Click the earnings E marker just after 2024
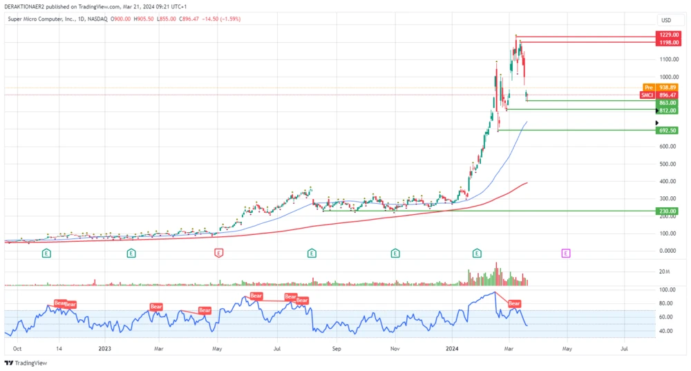This screenshot has width=691, height=371. point(477,253)
